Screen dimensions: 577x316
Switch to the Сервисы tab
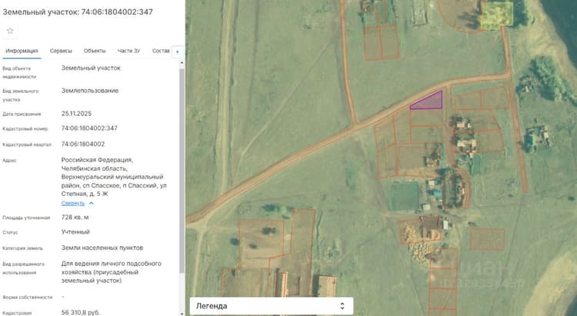[x=61, y=51]
